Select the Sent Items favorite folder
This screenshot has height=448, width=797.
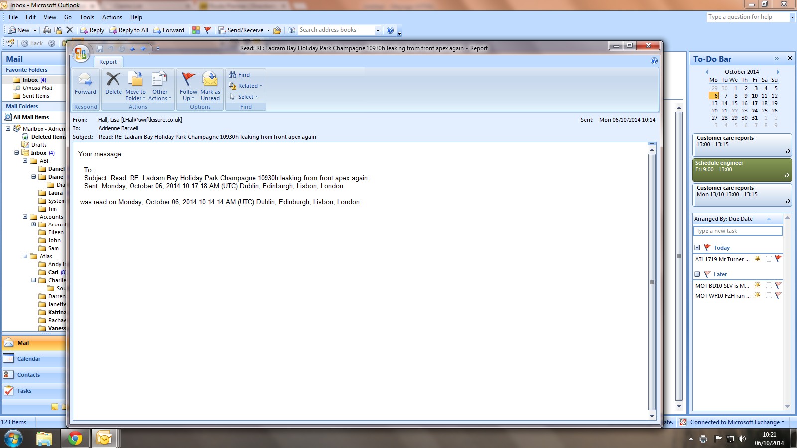tap(36, 96)
